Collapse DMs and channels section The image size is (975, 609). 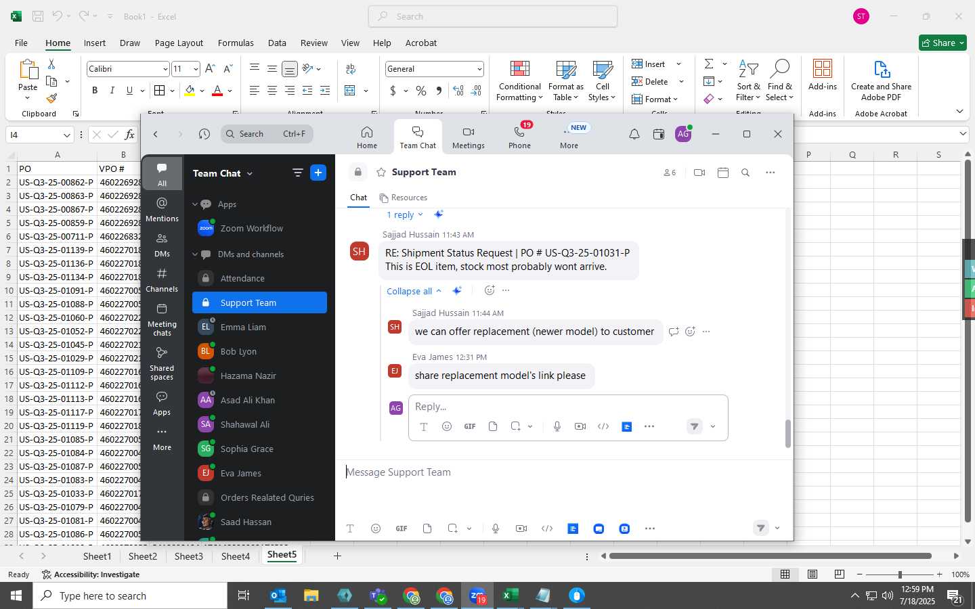[x=195, y=254]
